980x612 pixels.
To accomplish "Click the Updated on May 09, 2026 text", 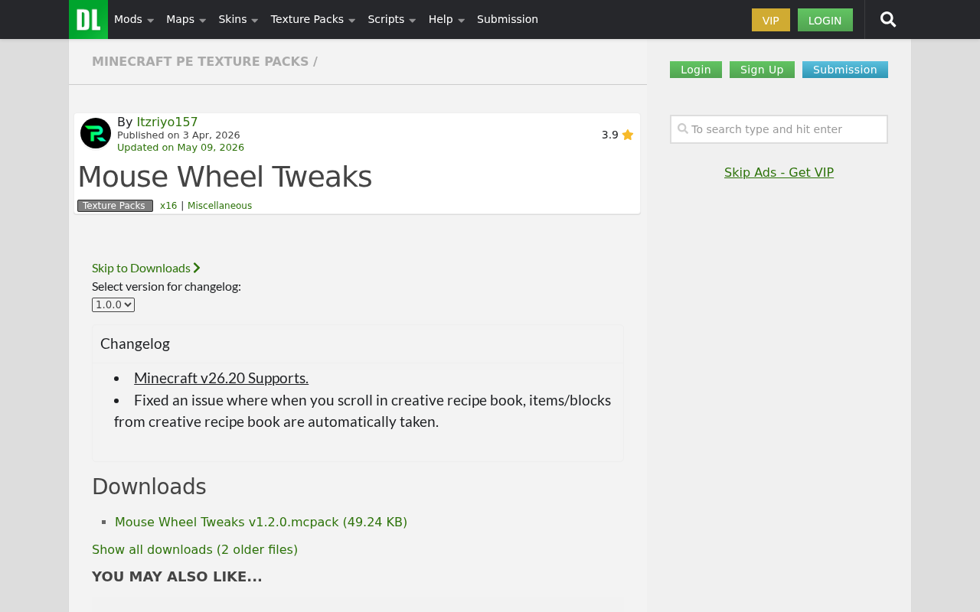I will pyautogui.click(x=181, y=148).
